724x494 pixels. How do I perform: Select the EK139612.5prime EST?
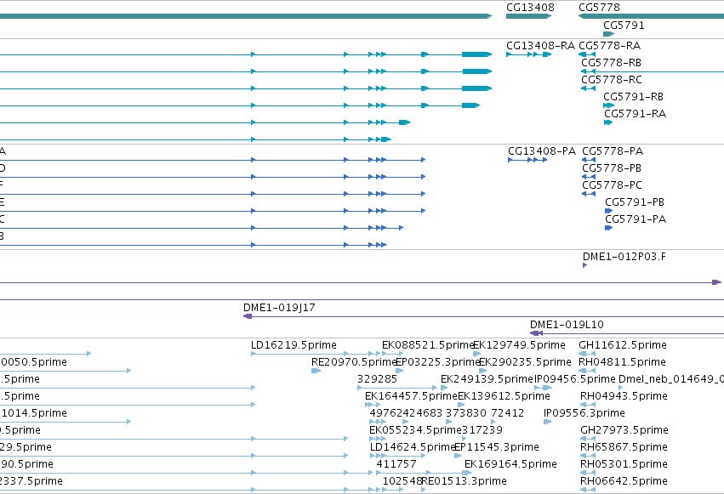pos(461,405)
